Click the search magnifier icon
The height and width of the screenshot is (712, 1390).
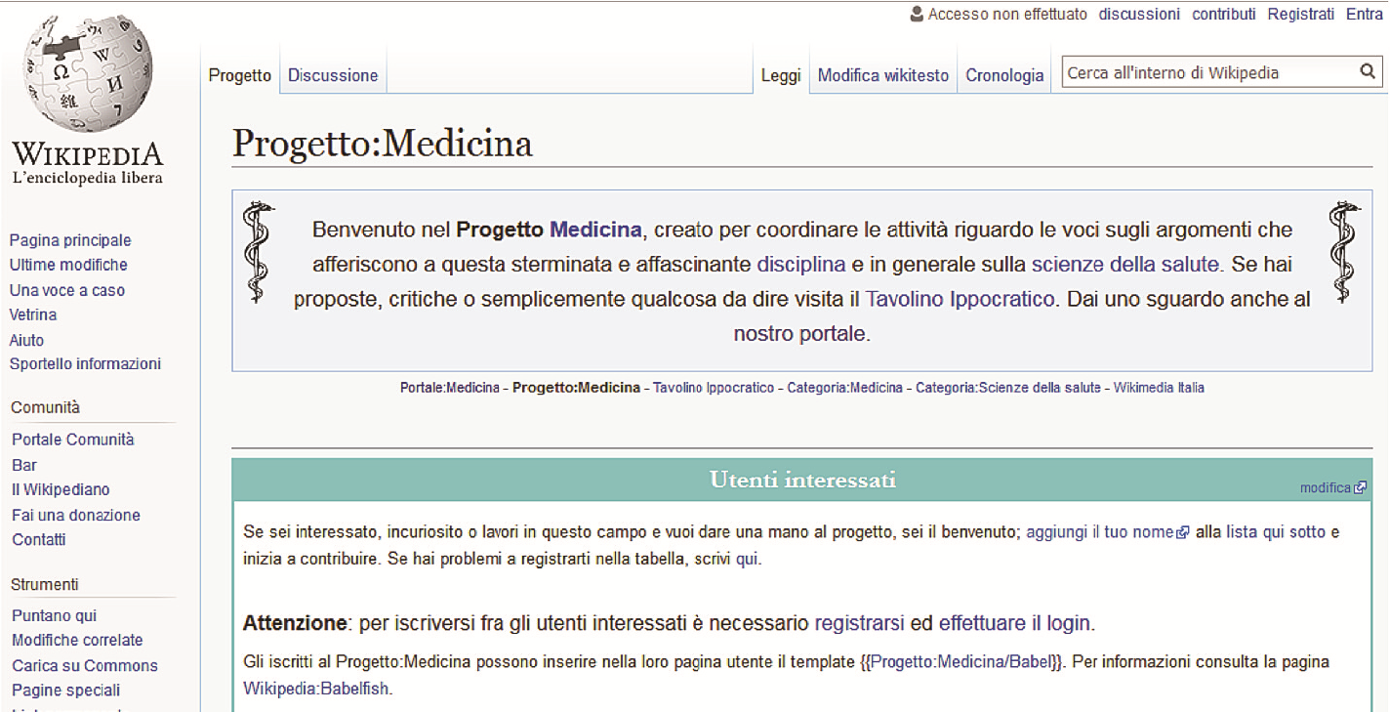(x=1367, y=71)
